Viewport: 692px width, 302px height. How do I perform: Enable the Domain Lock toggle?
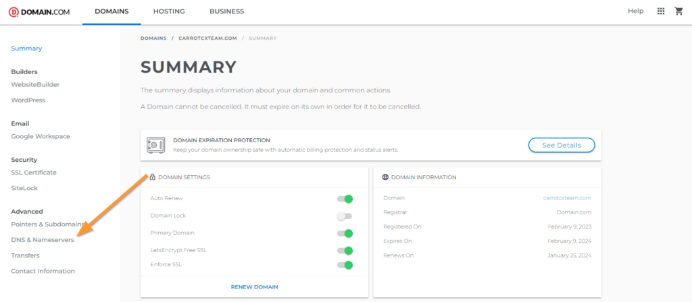345,216
